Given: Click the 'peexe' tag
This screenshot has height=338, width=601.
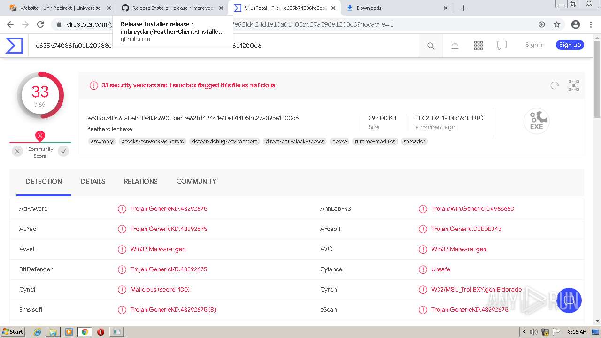Looking at the screenshot, I should click(339, 141).
